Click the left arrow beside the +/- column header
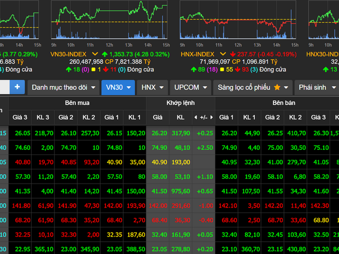Screen dimensions: 339x254 click(x=195, y=117)
